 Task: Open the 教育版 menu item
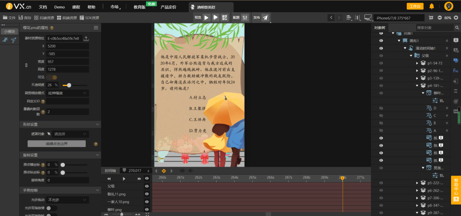pos(140,7)
